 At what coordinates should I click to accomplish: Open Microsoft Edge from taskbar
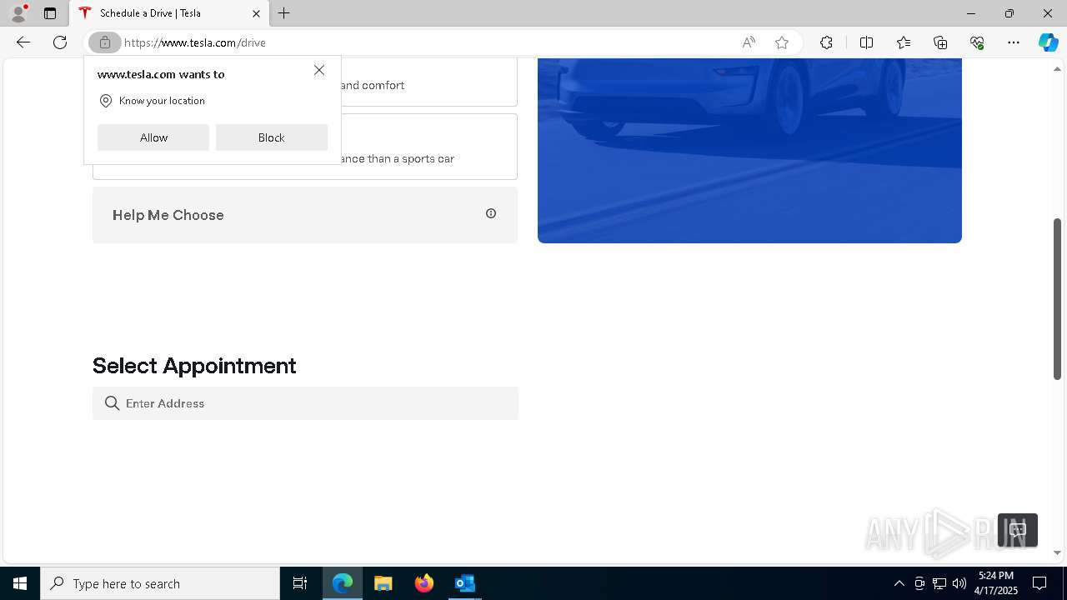(x=343, y=583)
